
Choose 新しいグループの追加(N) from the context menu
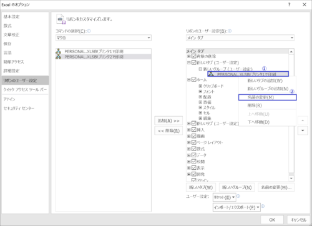coord(268,89)
